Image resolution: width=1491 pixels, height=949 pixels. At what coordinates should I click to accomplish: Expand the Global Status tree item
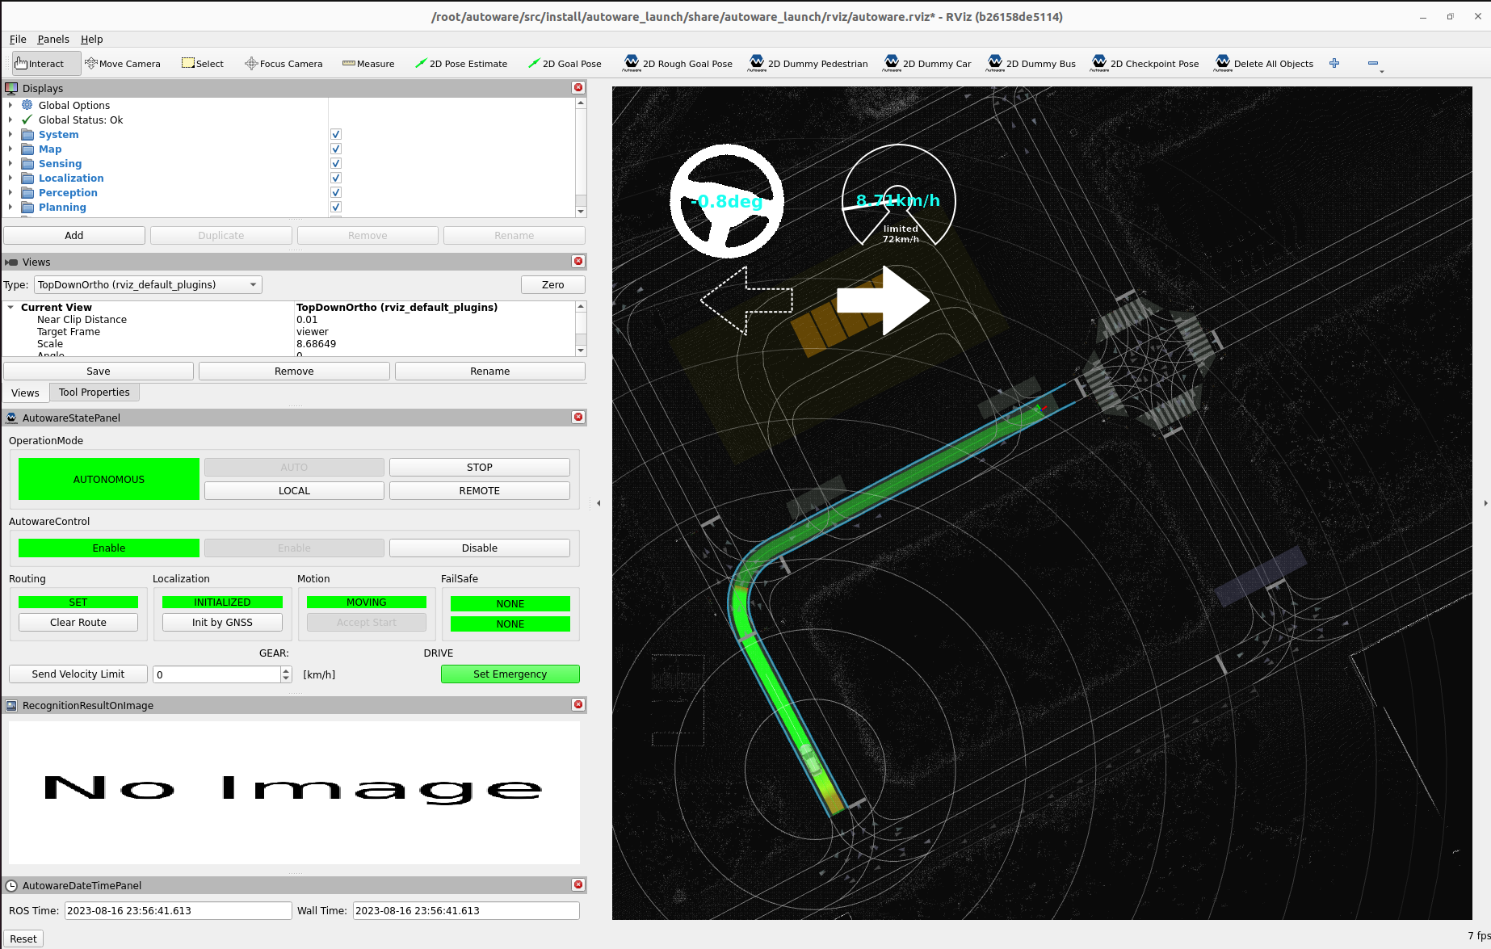point(10,120)
